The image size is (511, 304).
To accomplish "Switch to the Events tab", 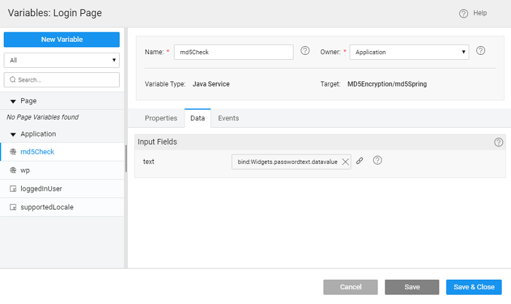I will [228, 118].
